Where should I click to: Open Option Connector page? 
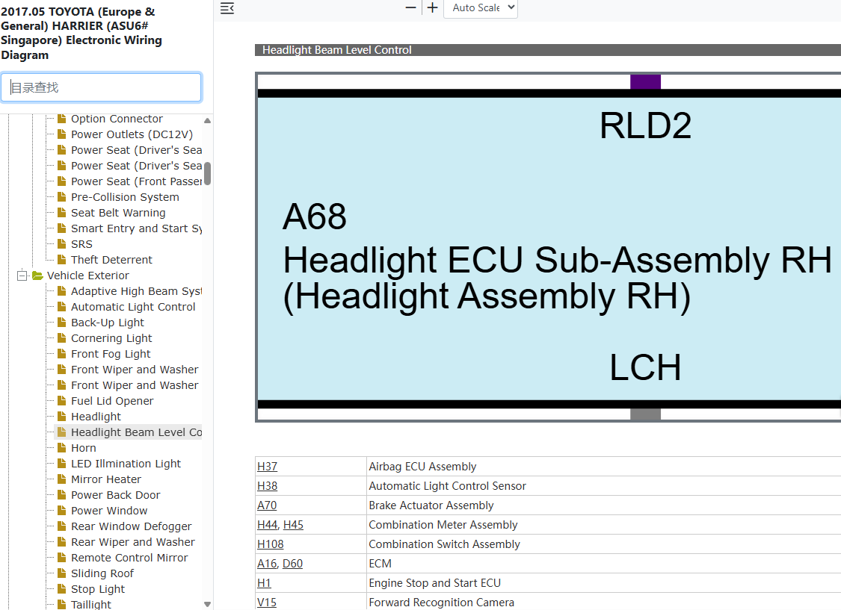(x=117, y=119)
